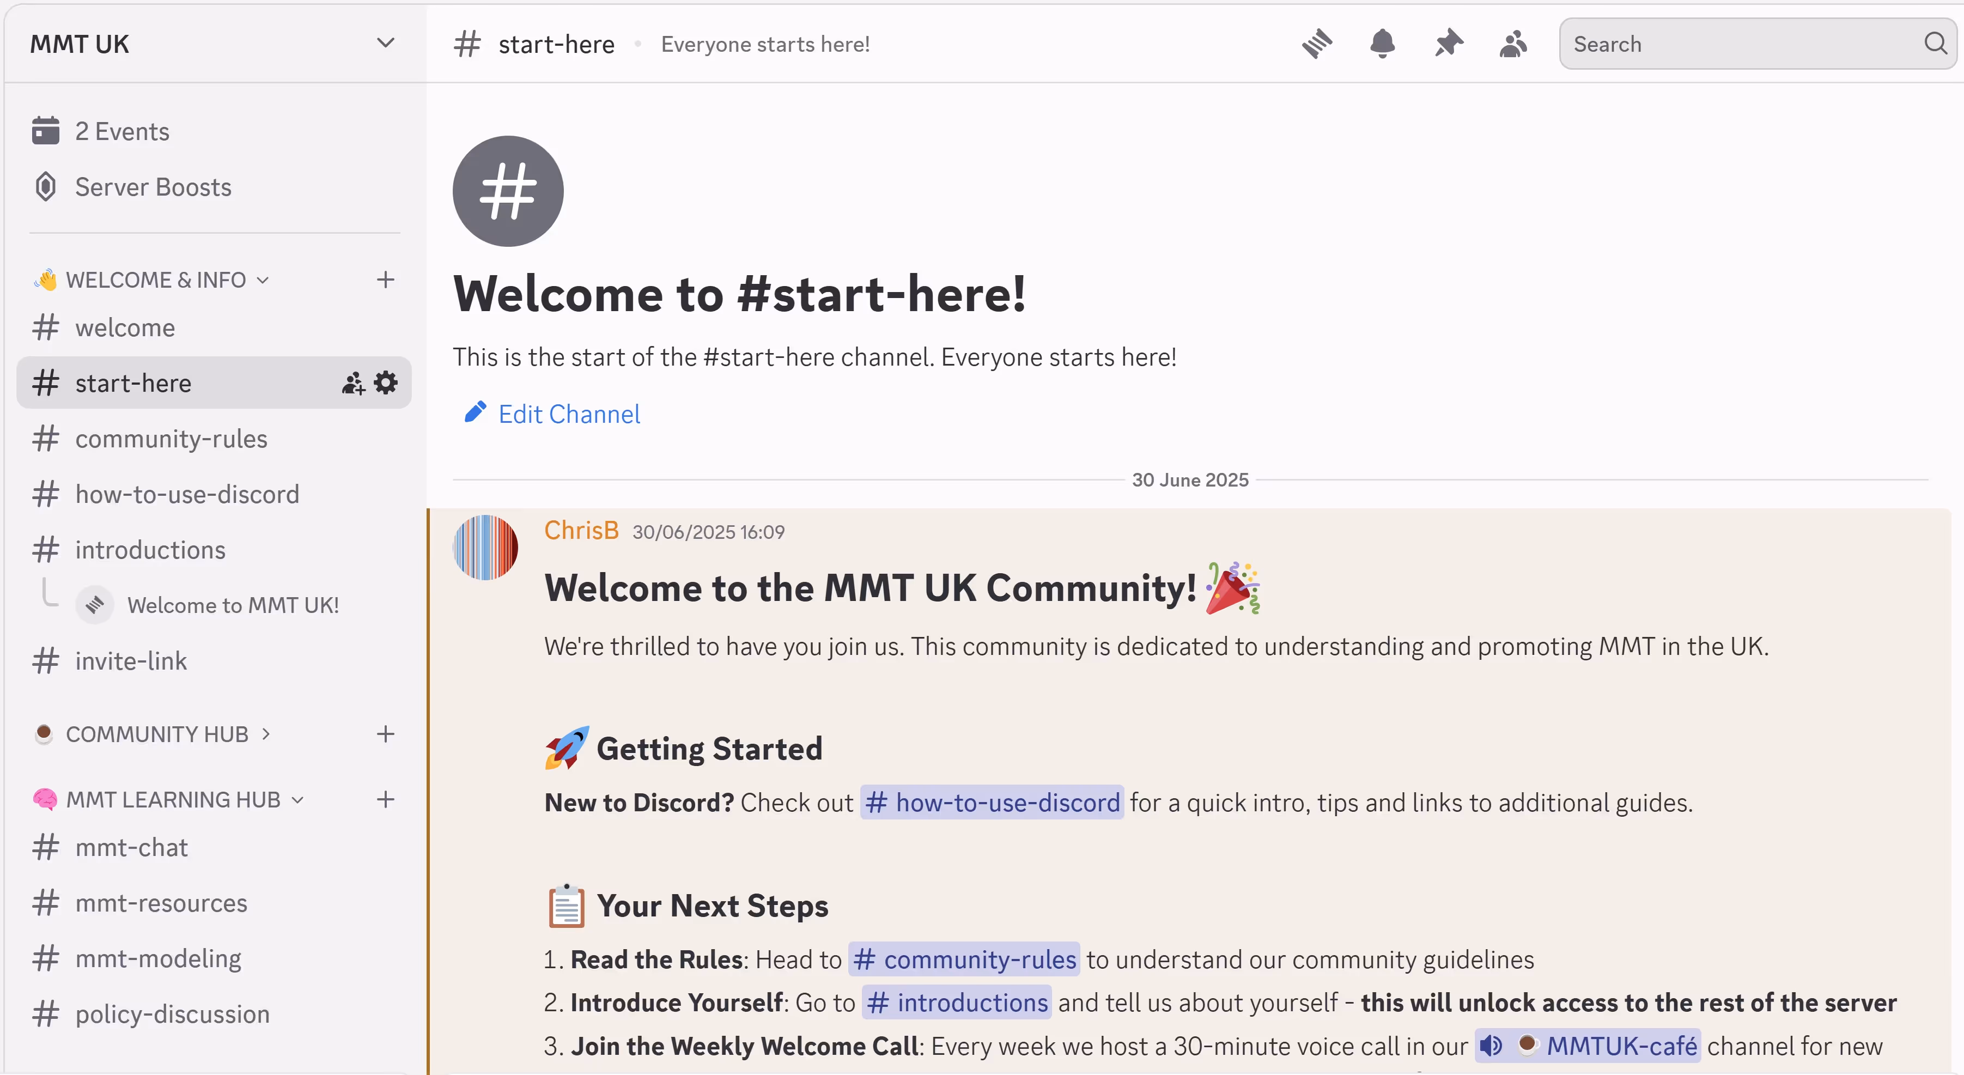This screenshot has width=1964, height=1075.
Task: Click the Edit Channel link
Action: [x=568, y=414]
